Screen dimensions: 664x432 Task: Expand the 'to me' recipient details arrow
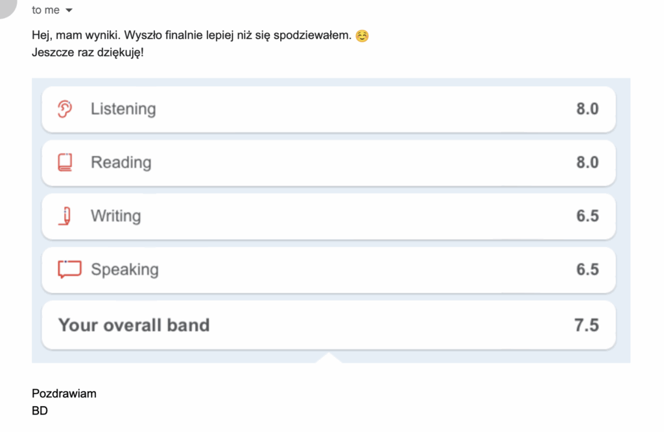[69, 10]
